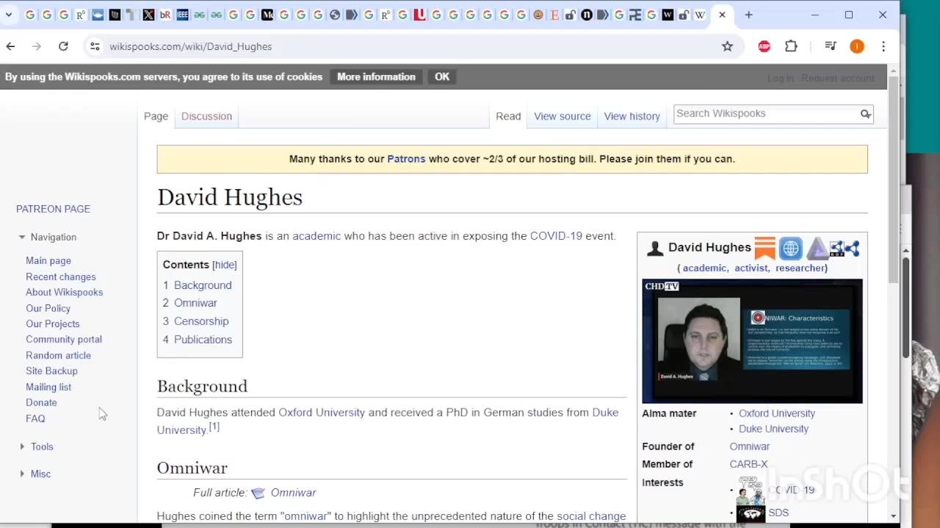
Task: Open the tab search dropdown chevron
Action: click(9, 15)
